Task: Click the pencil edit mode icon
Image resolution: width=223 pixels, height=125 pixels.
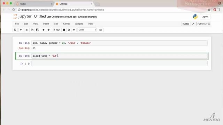Action: [193, 24]
